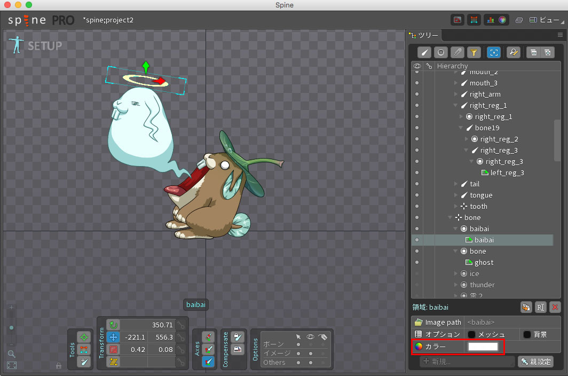
Task: Expand the tail bone node
Action: tap(456, 184)
